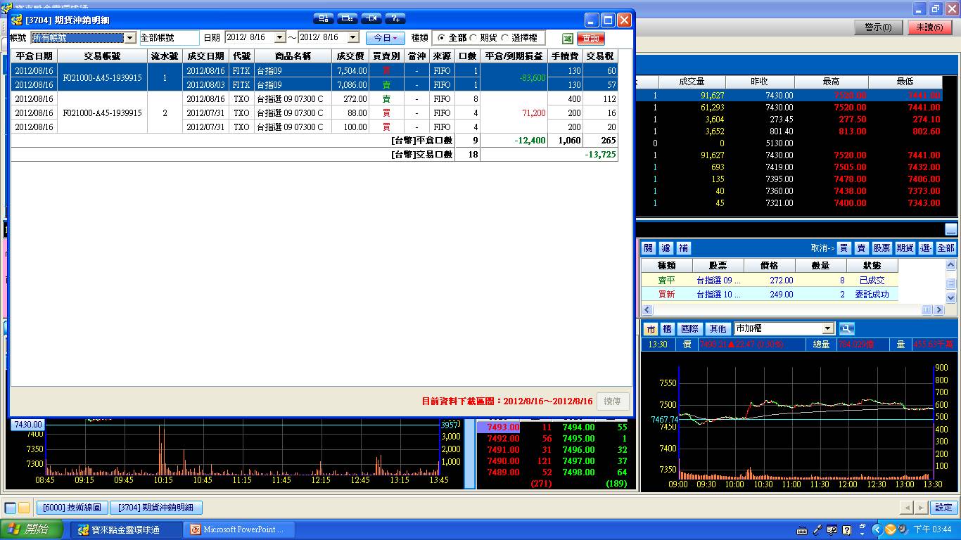Click the 補 button in orders panel
Viewport: 961px width, 540px height.
684,248
